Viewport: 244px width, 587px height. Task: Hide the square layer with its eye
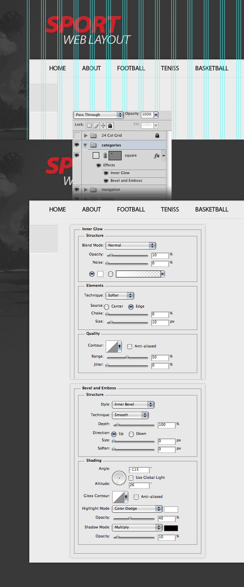(77, 155)
